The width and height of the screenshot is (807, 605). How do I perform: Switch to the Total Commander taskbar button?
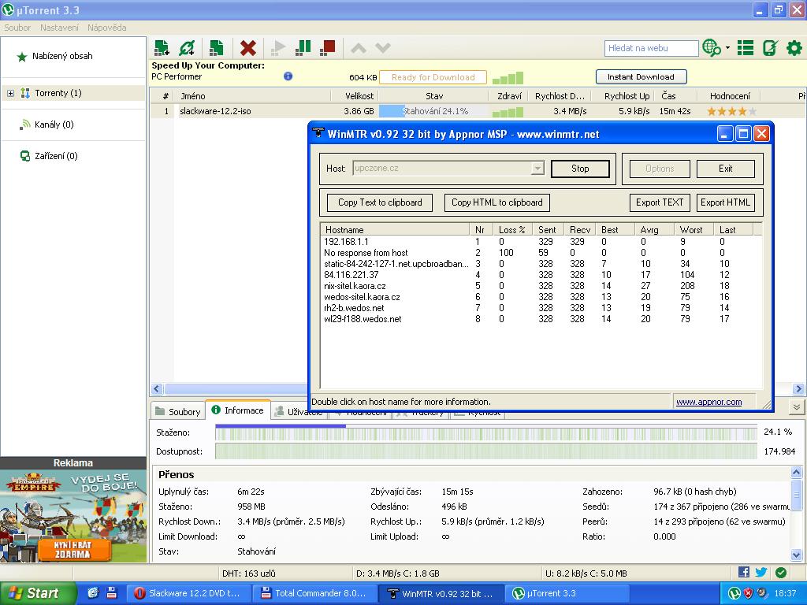point(314,593)
